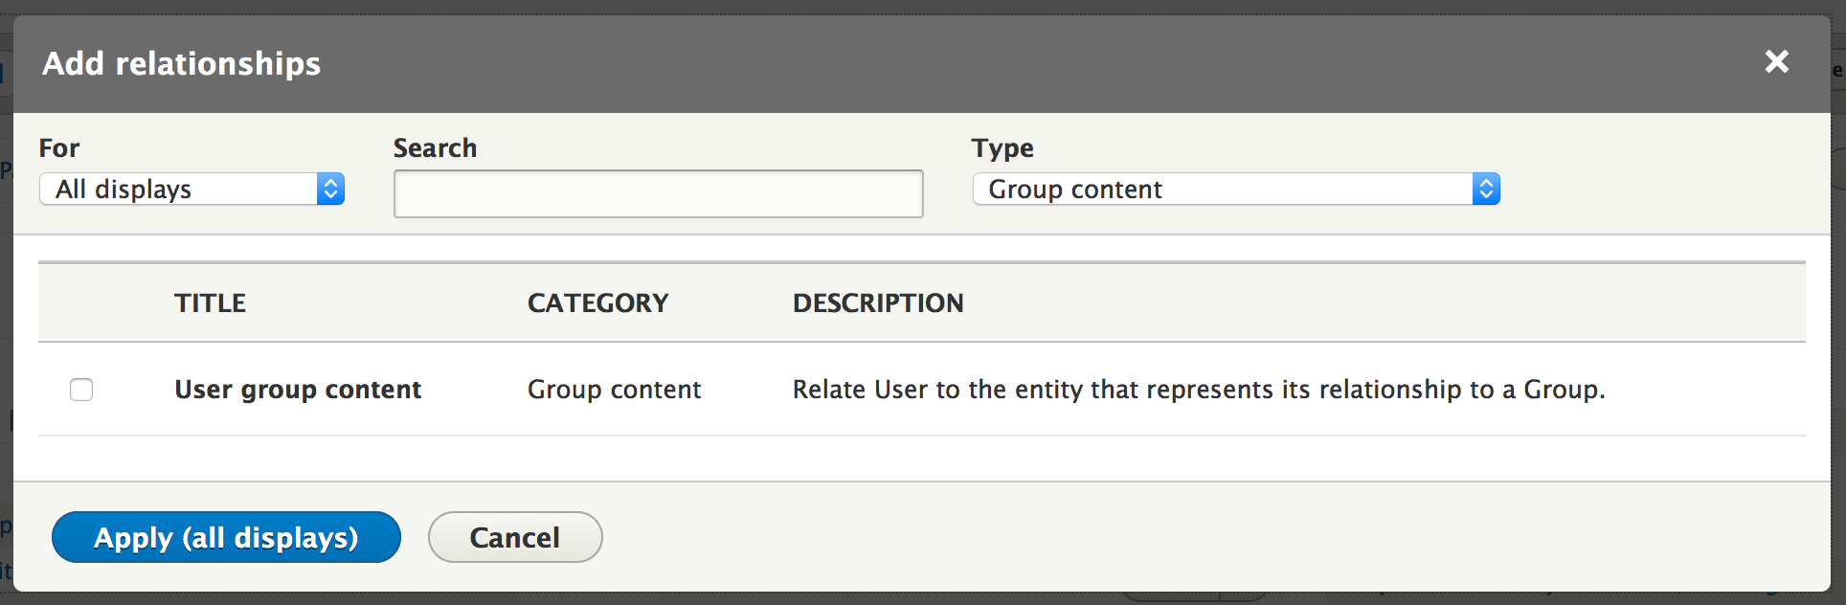This screenshot has width=1846, height=605.
Task: Click the CATEGORY column header
Action: [x=597, y=303]
